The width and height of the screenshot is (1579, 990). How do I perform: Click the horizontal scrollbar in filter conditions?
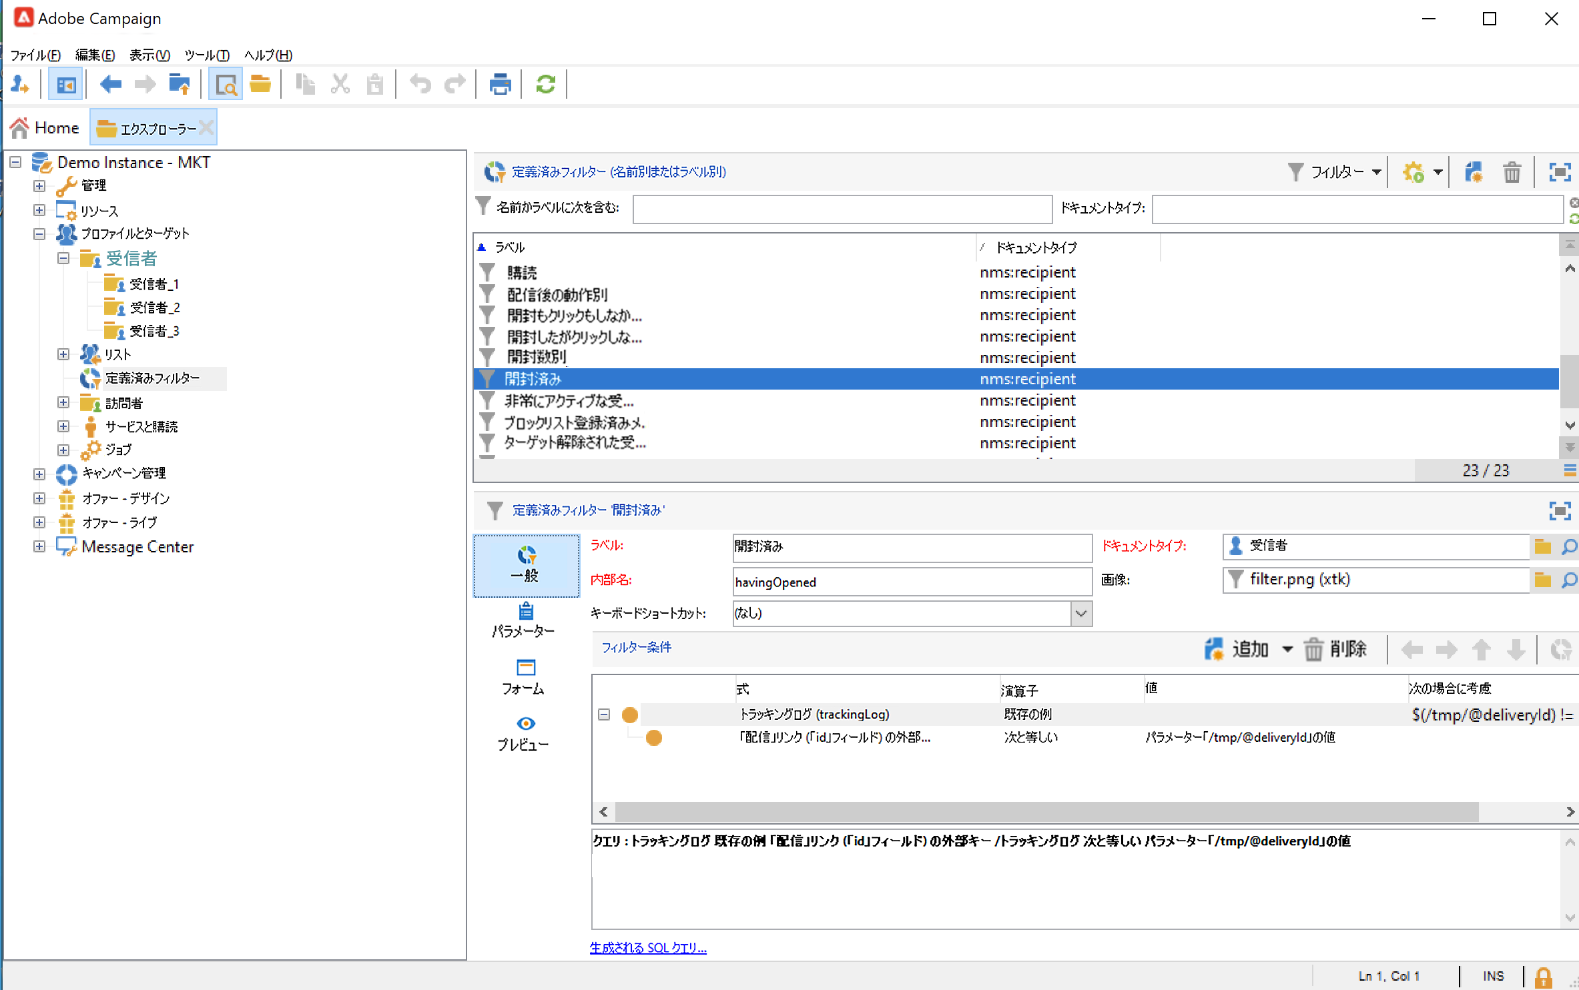click(1046, 812)
